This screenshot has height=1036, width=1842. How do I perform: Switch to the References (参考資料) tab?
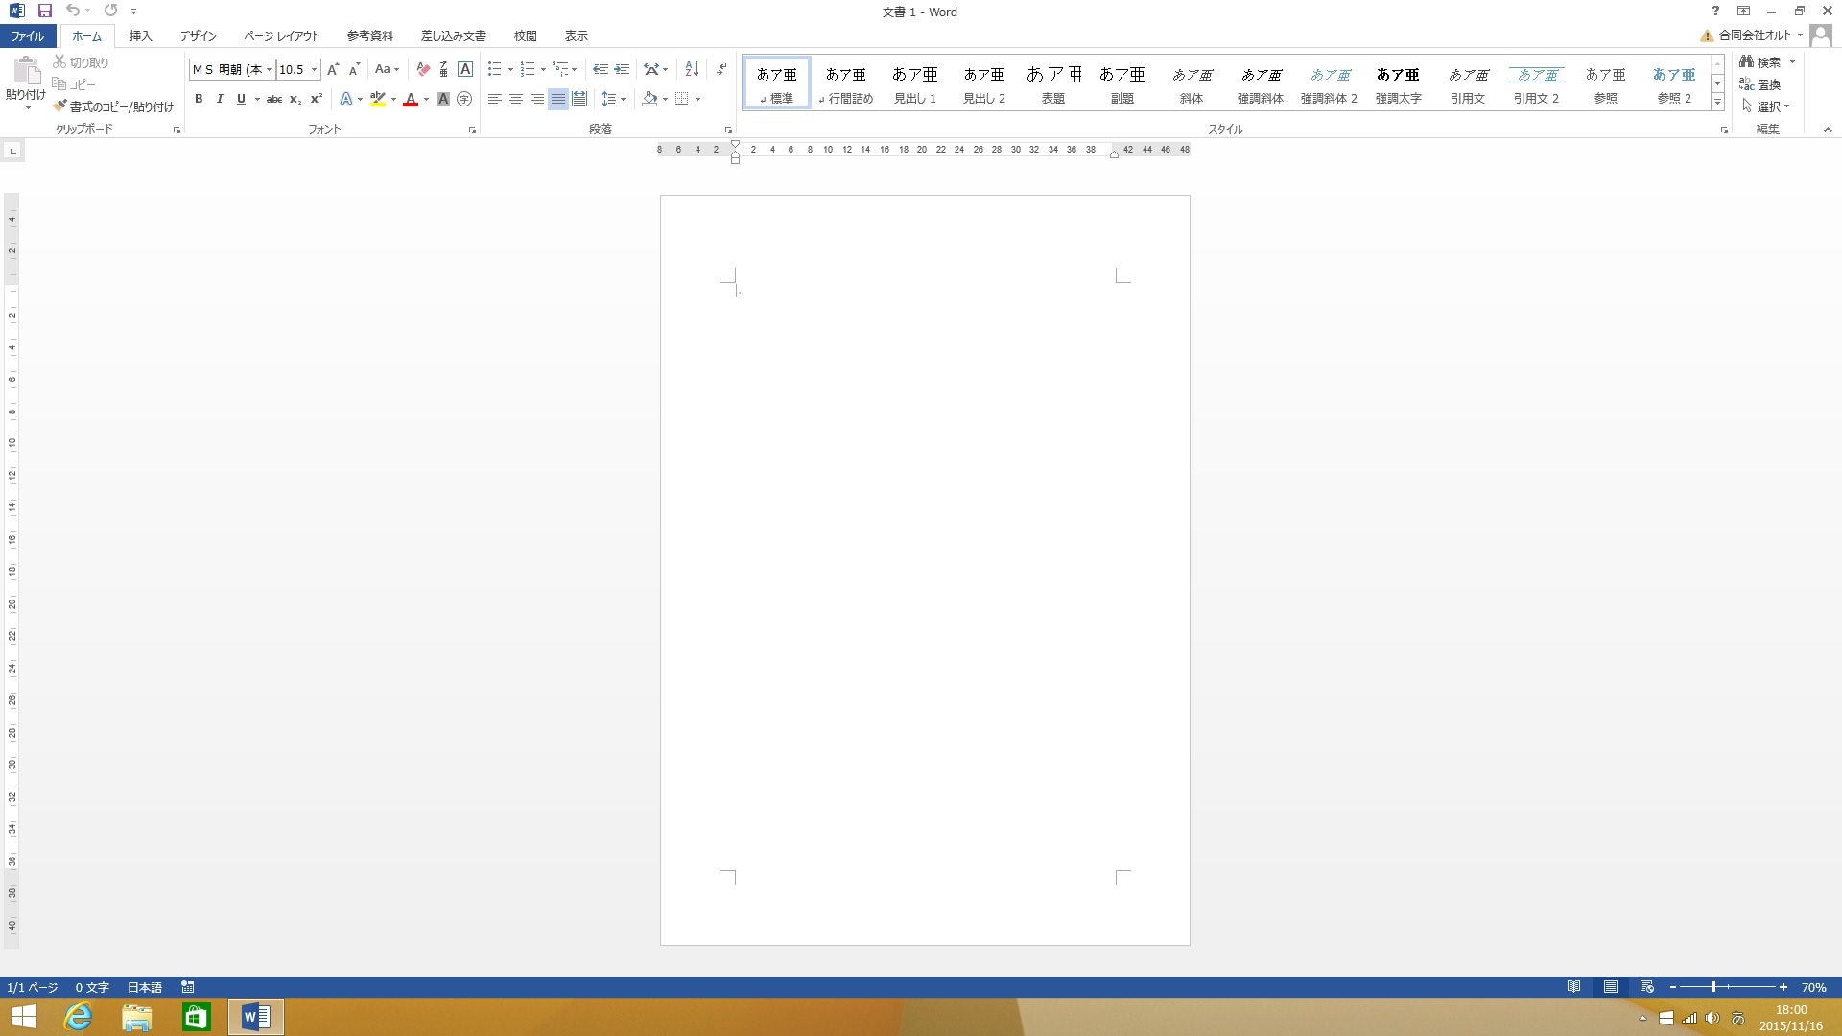click(370, 35)
